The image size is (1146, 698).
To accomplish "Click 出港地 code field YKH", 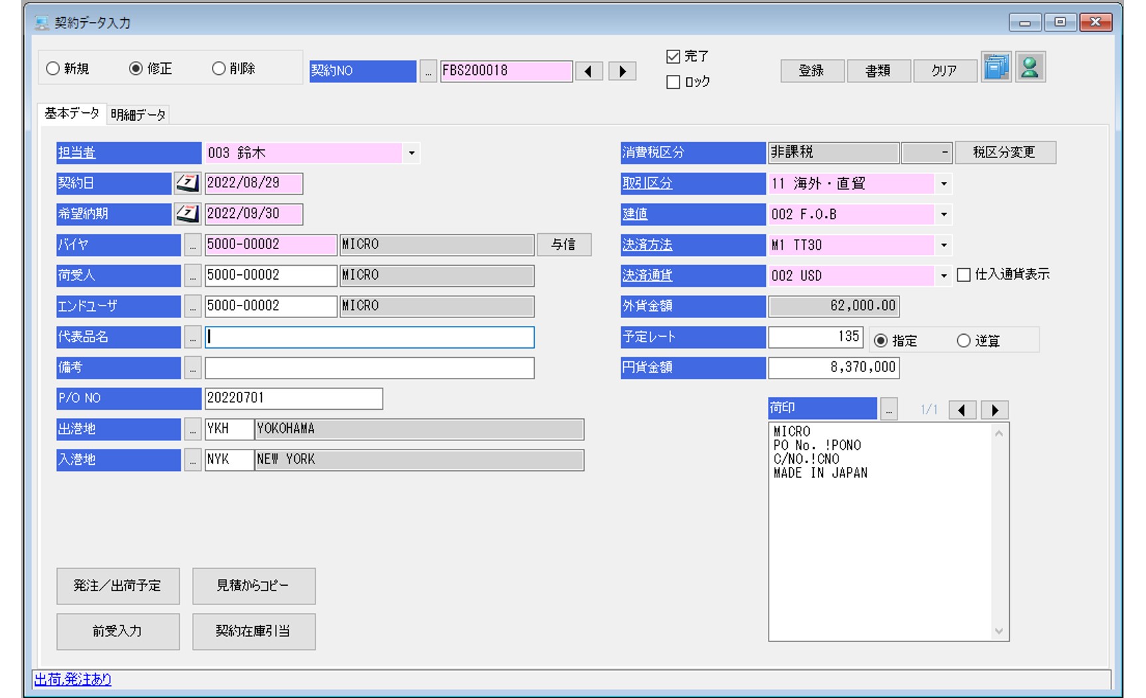I will (x=229, y=429).
